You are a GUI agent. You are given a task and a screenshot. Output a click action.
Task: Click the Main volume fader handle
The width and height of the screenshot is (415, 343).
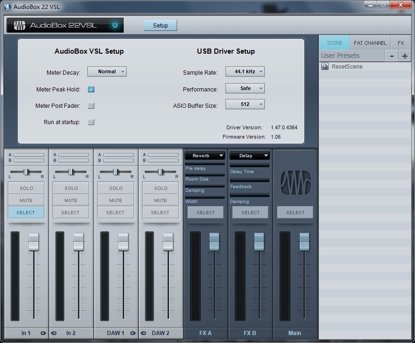pos(304,242)
